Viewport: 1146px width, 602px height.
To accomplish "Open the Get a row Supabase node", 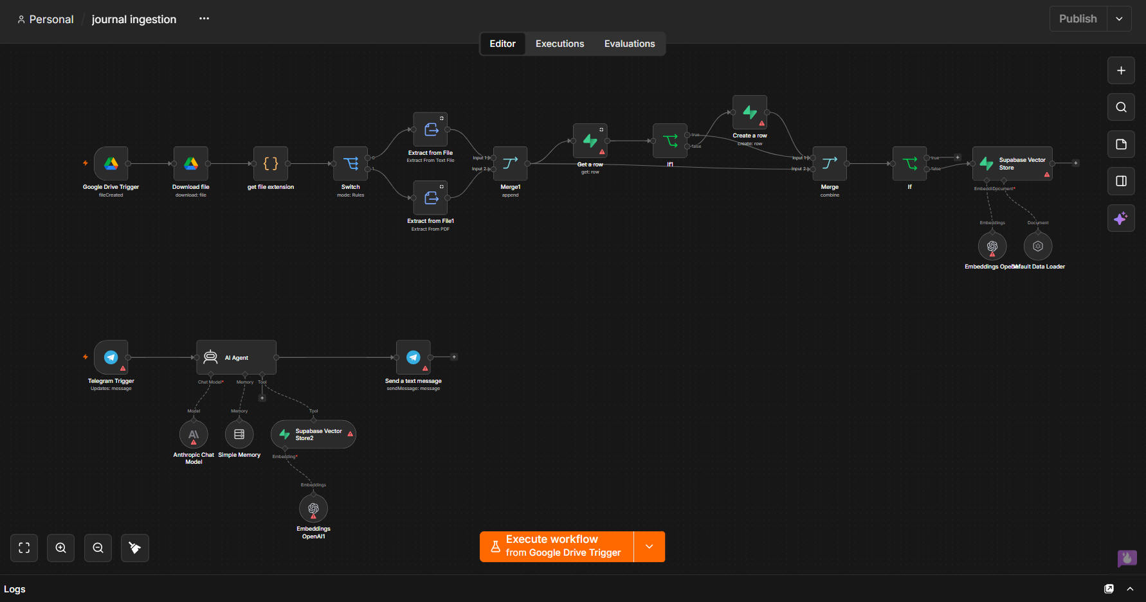I will click(590, 141).
